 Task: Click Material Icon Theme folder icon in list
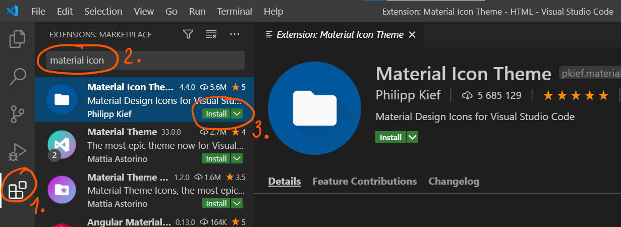point(62,99)
